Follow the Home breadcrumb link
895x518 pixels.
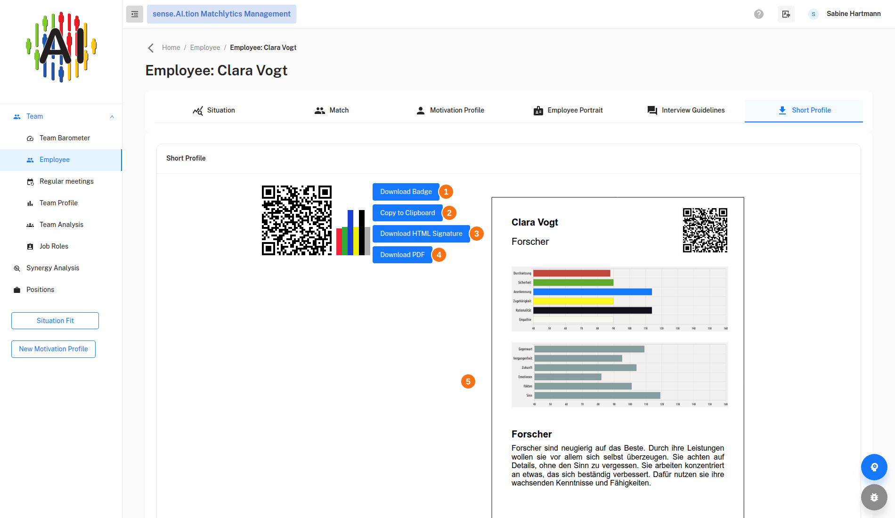(x=171, y=48)
